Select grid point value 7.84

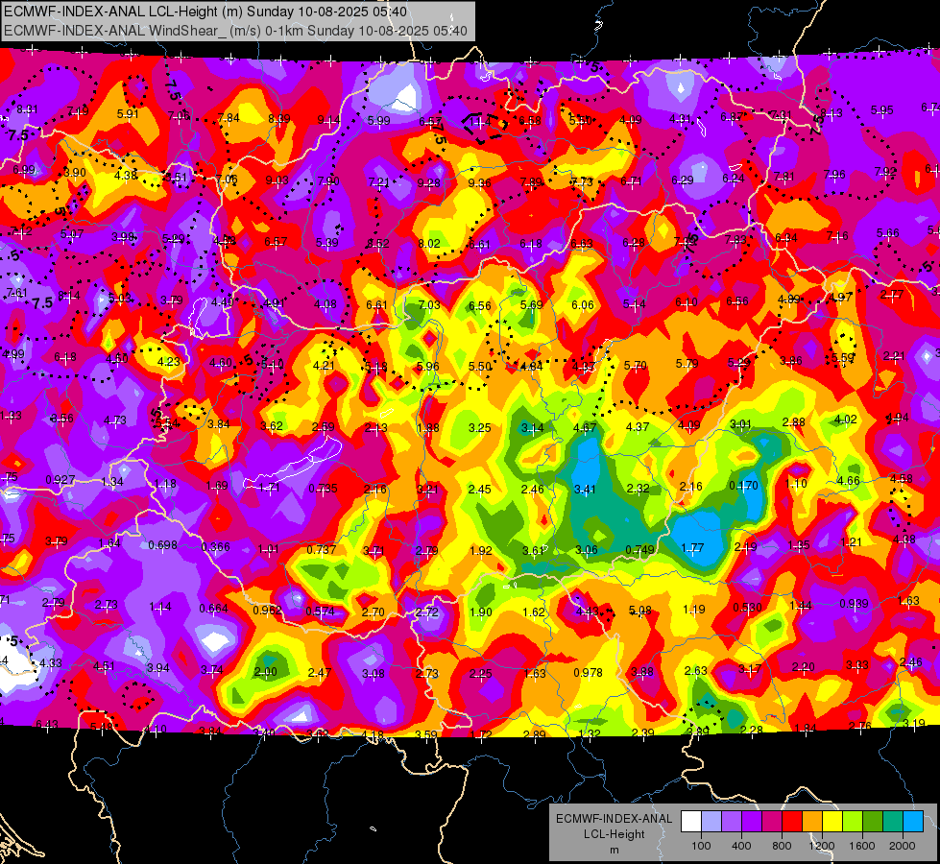click(x=229, y=117)
